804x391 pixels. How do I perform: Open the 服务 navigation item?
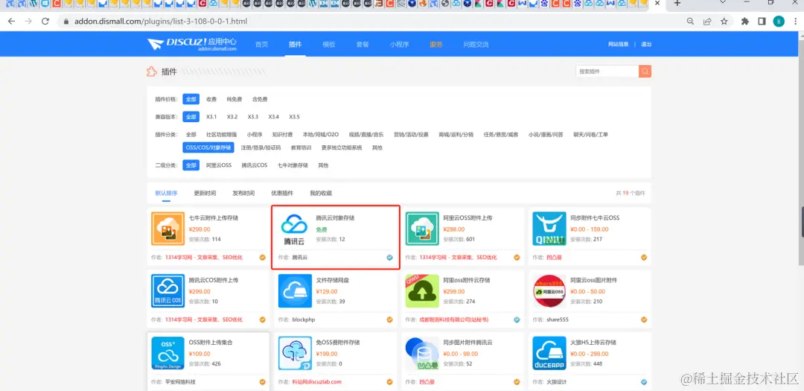435,44
